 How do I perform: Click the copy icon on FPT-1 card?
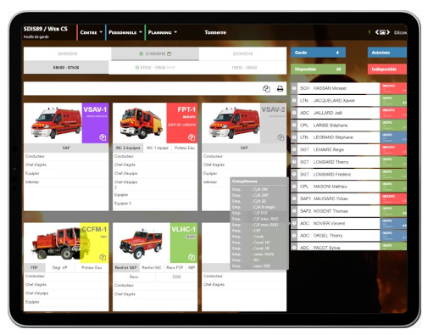[192, 137]
